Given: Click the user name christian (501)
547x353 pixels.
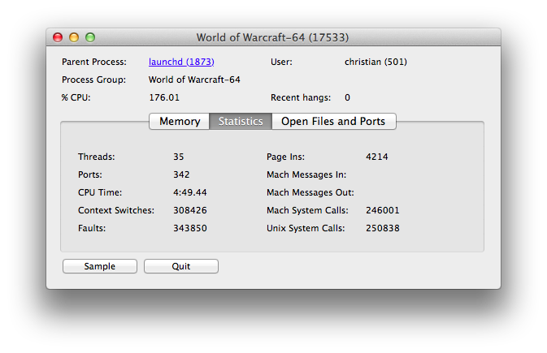Looking at the screenshot, I should point(376,62).
